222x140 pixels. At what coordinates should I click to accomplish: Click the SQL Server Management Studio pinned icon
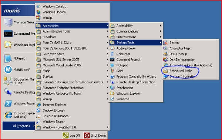click(8, 81)
